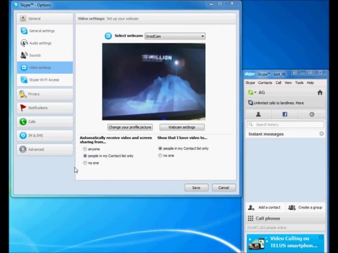This screenshot has height=253, width=338.
Task: Open Skype Wi-Fi Access icon
Action: (x=24, y=79)
